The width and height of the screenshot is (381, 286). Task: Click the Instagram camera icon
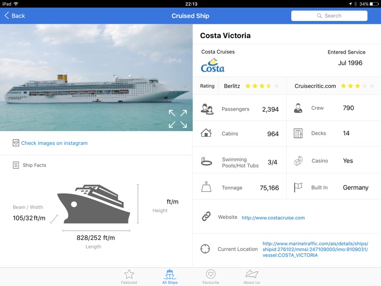pyautogui.click(x=16, y=143)
